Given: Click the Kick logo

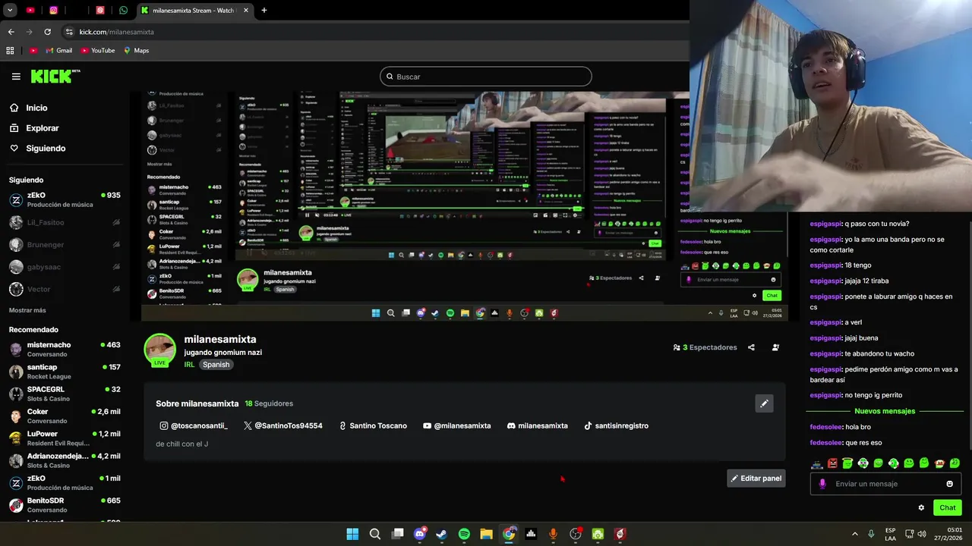Looking at the screenshot, I should (x=55, y=76).
